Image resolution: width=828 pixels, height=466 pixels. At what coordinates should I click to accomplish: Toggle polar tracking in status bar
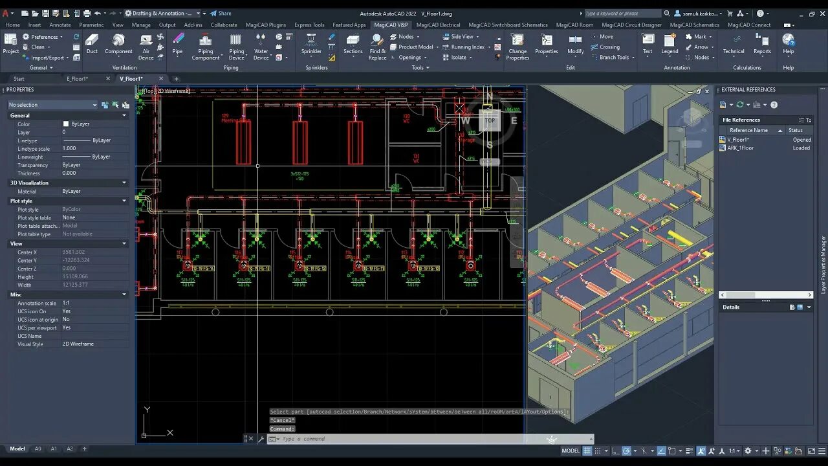[626, 450]
